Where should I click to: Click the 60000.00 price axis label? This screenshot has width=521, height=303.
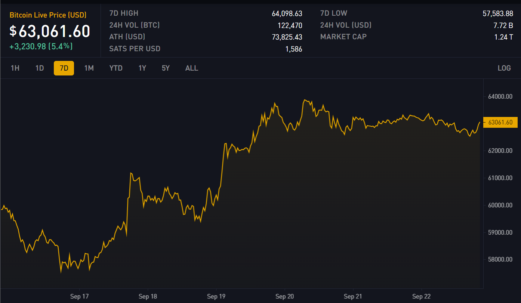click(500, 205)
